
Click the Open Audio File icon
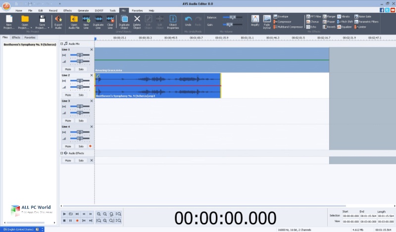[x=74, y=21]
